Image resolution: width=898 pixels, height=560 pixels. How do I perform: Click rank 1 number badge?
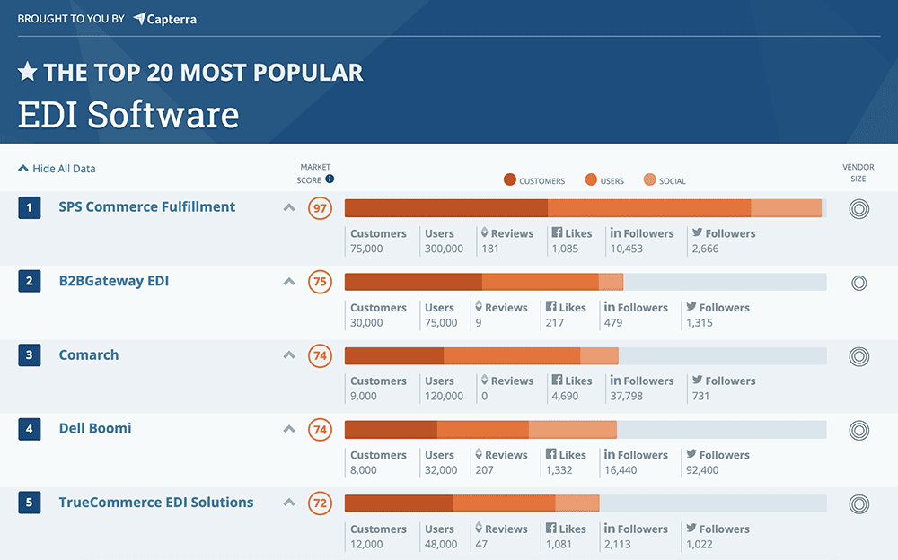30,207
